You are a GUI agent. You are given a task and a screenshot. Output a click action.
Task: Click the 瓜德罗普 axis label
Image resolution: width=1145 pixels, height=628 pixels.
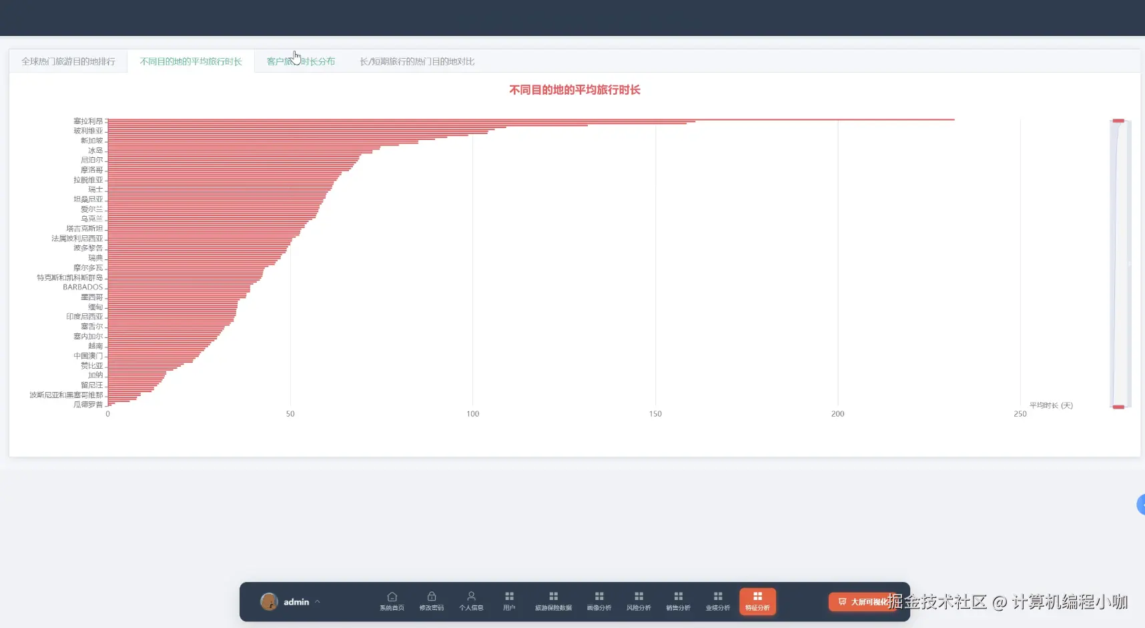88,405
